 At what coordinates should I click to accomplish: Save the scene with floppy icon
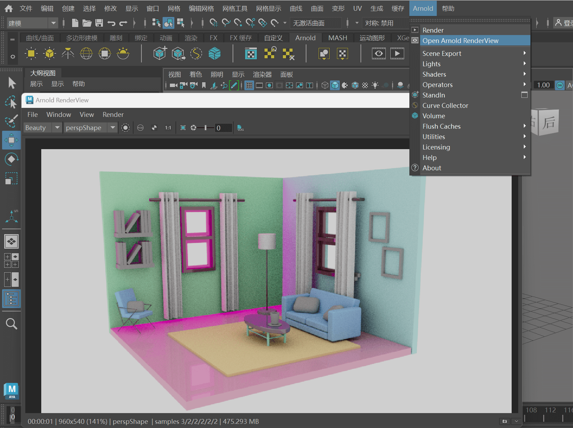coord(99,23)
